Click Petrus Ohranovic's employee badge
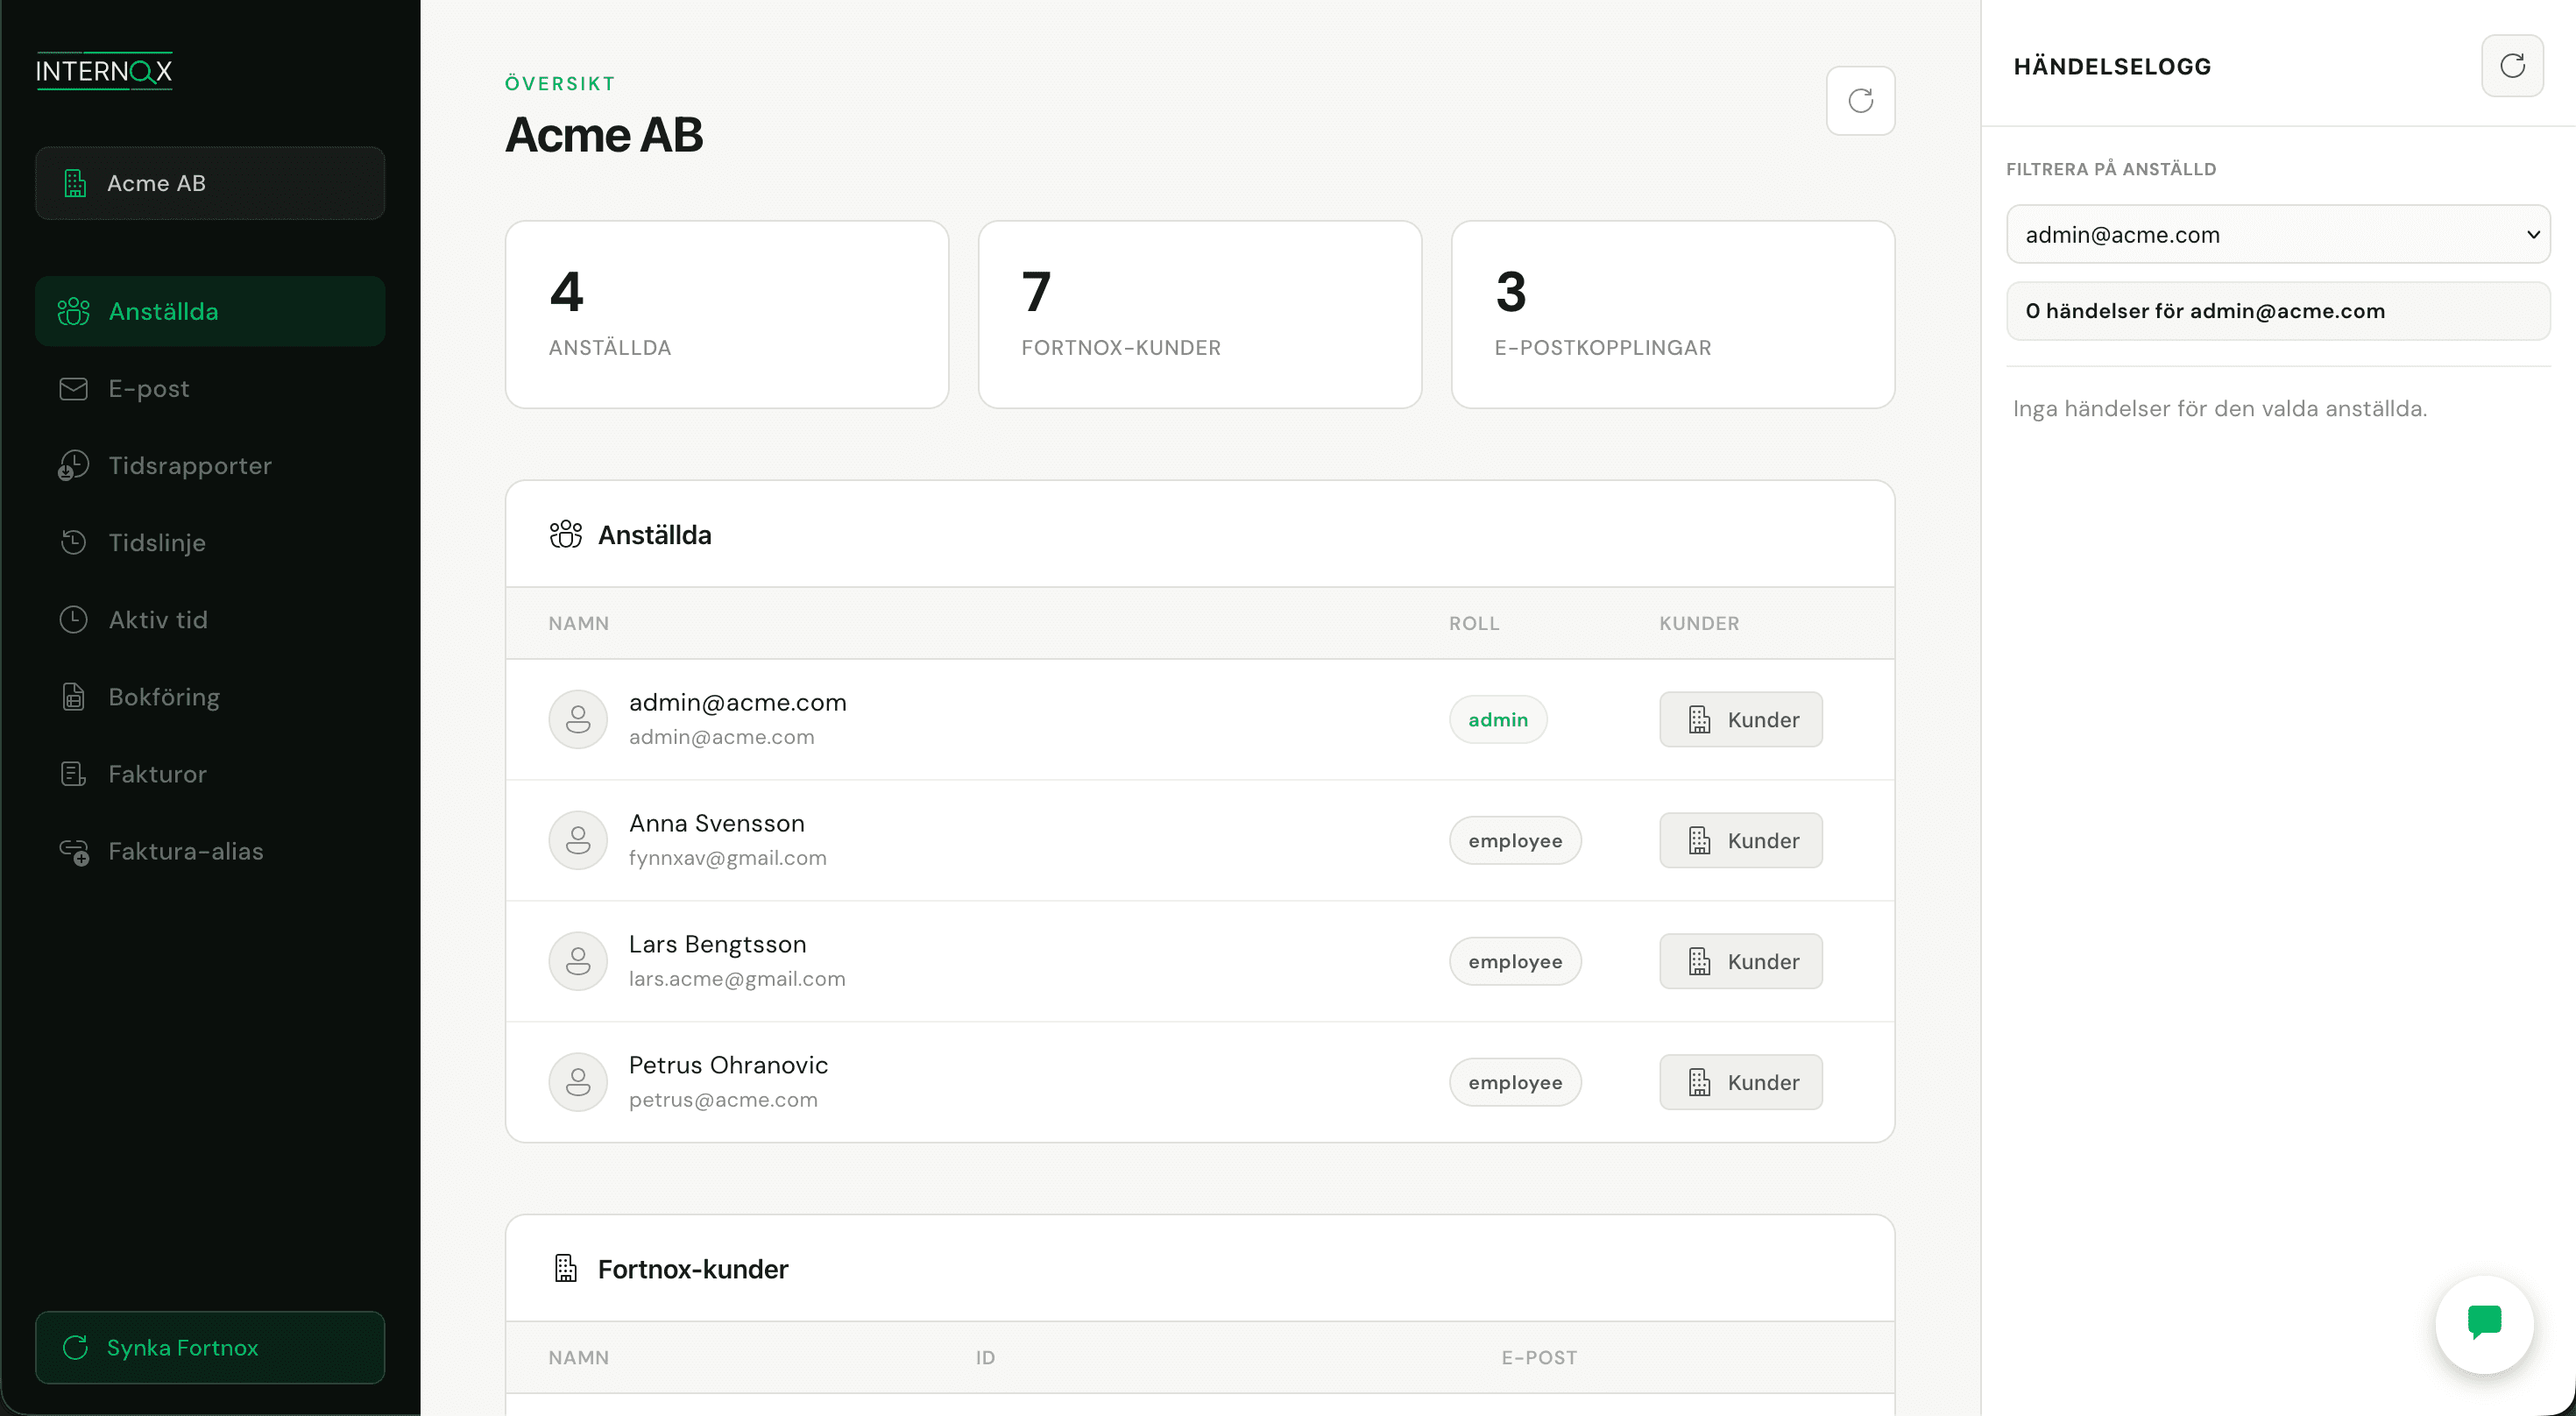2576x1416 pixels. coord(1515,1082)
